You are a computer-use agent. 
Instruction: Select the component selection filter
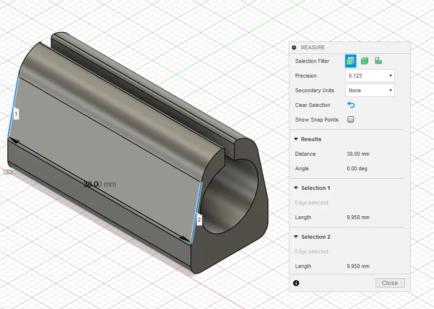(x=378, y=61)
